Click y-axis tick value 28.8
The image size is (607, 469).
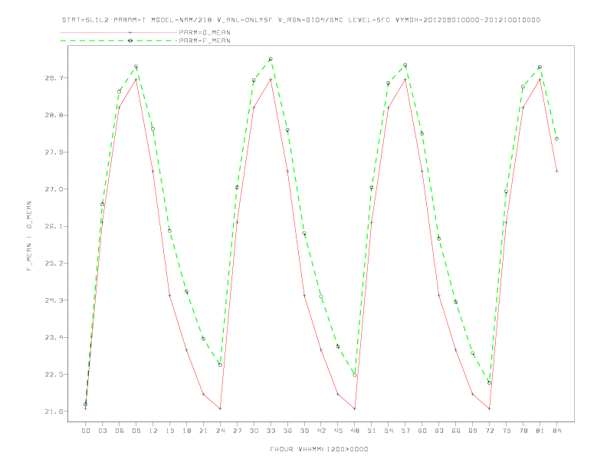[x=54, y=115]
